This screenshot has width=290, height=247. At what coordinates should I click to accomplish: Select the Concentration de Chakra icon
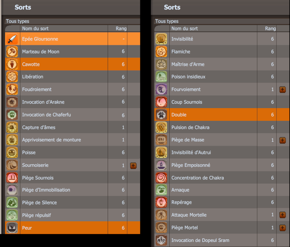[x=161, y=178]
